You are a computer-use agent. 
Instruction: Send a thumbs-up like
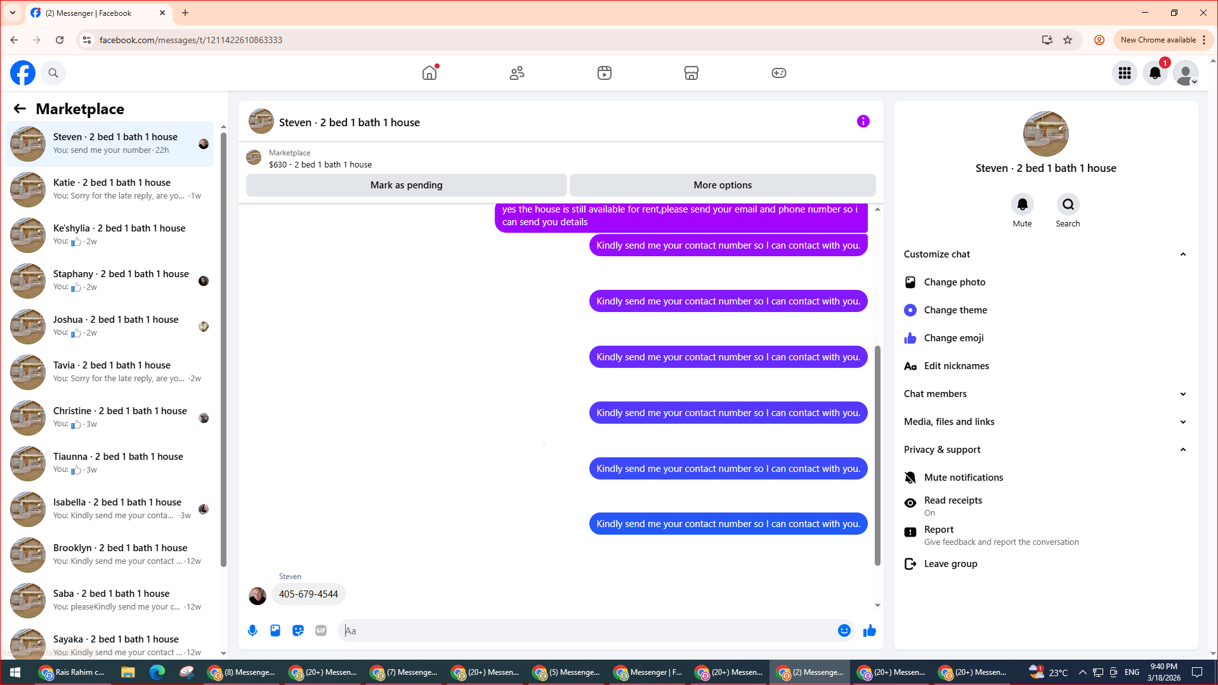[869, 630]
